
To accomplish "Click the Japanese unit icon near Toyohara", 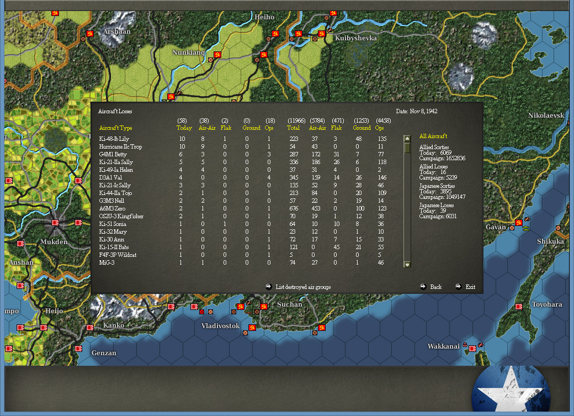I will point(519,306).
